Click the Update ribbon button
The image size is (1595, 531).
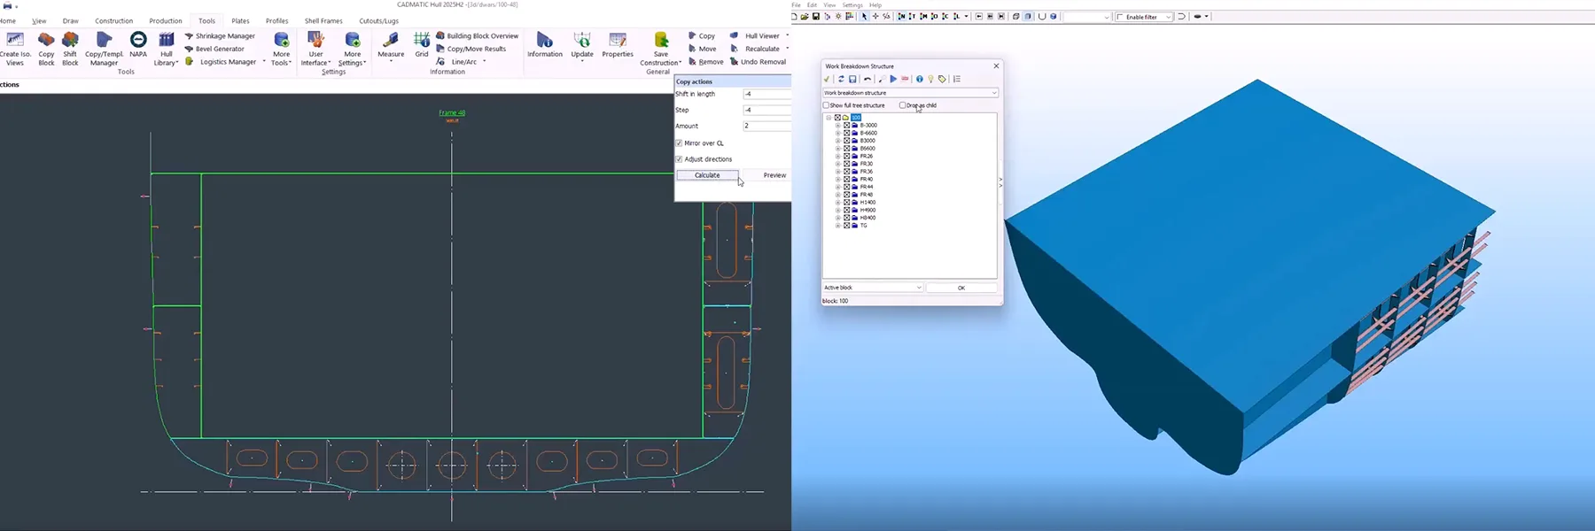[582, 46]
